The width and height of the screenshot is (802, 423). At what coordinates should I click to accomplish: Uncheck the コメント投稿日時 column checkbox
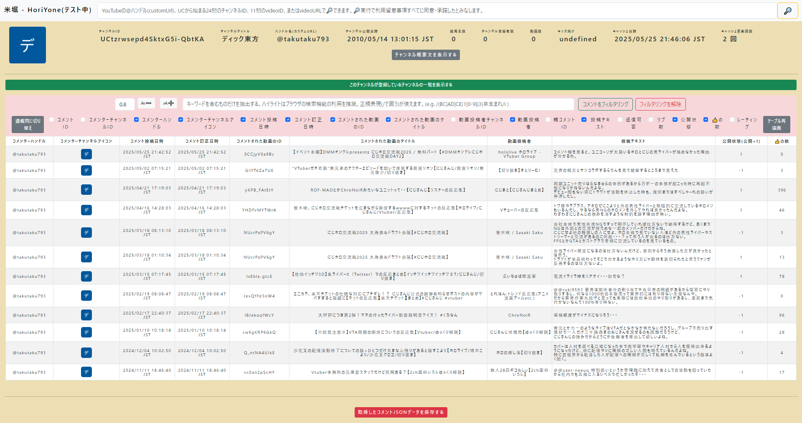243,120
